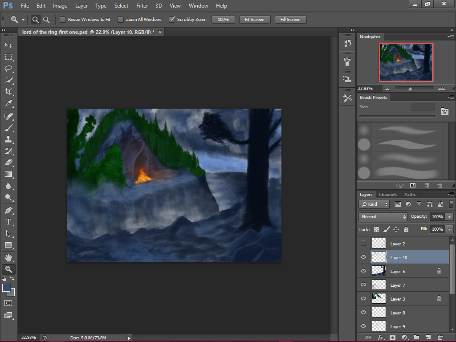Open the Brush Presets panel flyout menu
Screen dimensions: 456x342
coord(451,97)
